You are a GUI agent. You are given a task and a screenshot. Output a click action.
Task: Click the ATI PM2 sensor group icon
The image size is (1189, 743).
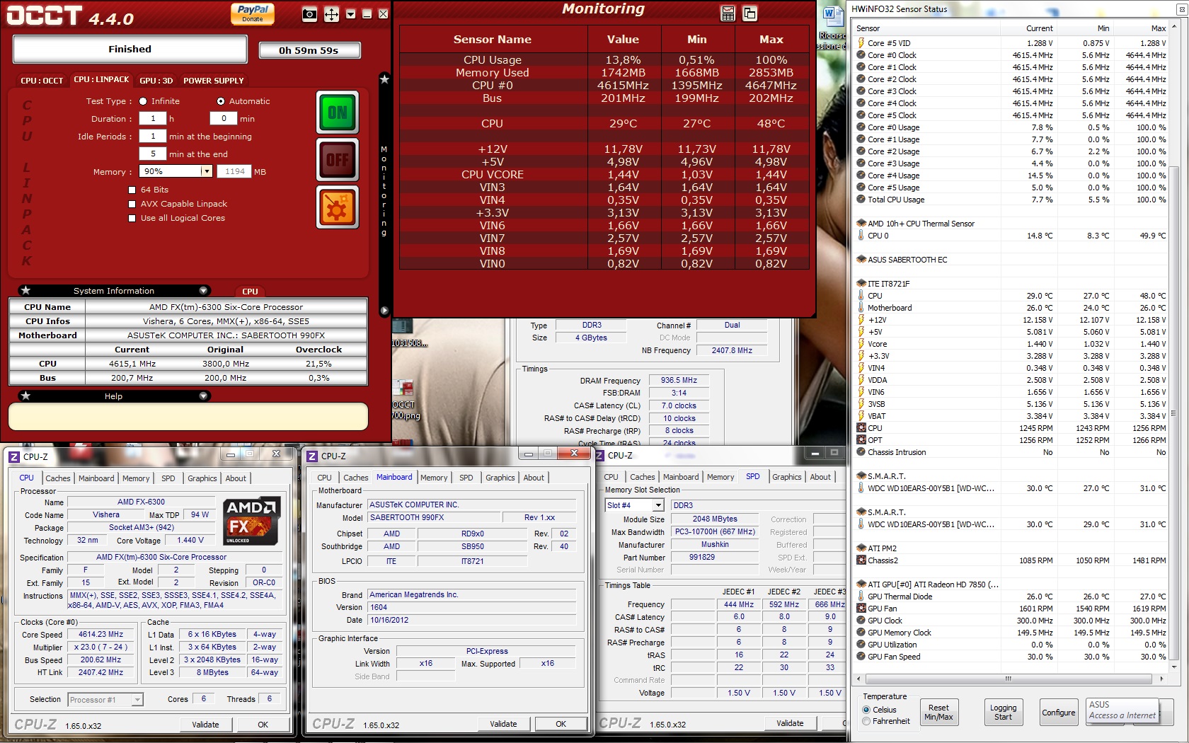(x=861, y=548)
